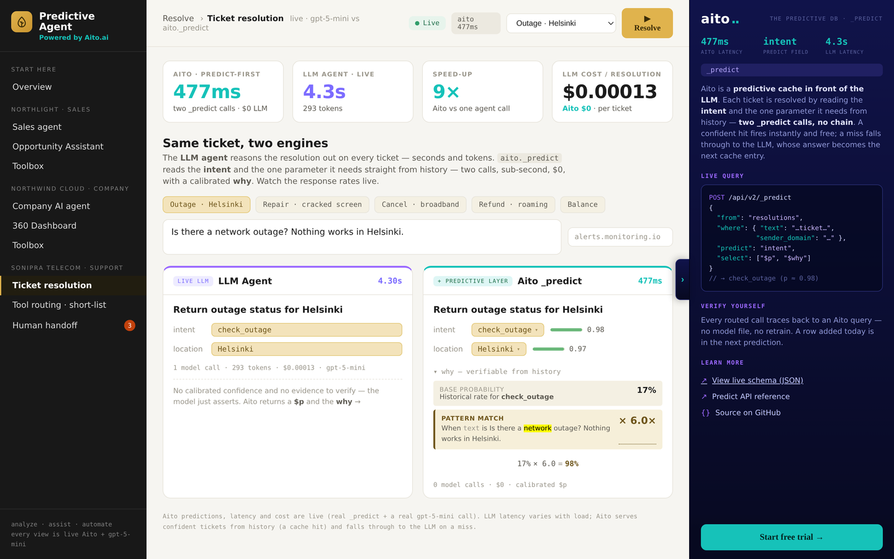Click the location confidence bar showing 0.97

point(548,349)
